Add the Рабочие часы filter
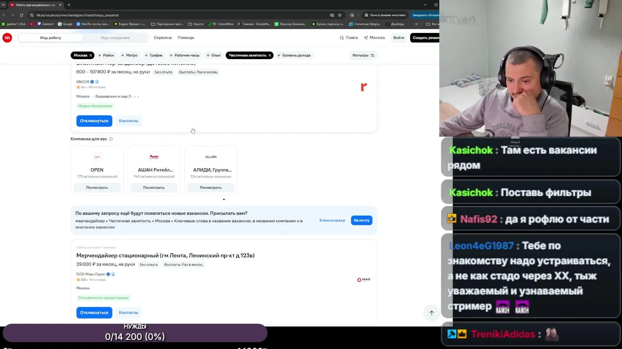The height and width of the screenshot is (349, 622). [184, 55]
